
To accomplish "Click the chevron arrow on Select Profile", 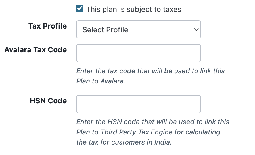I will (196, 29).
